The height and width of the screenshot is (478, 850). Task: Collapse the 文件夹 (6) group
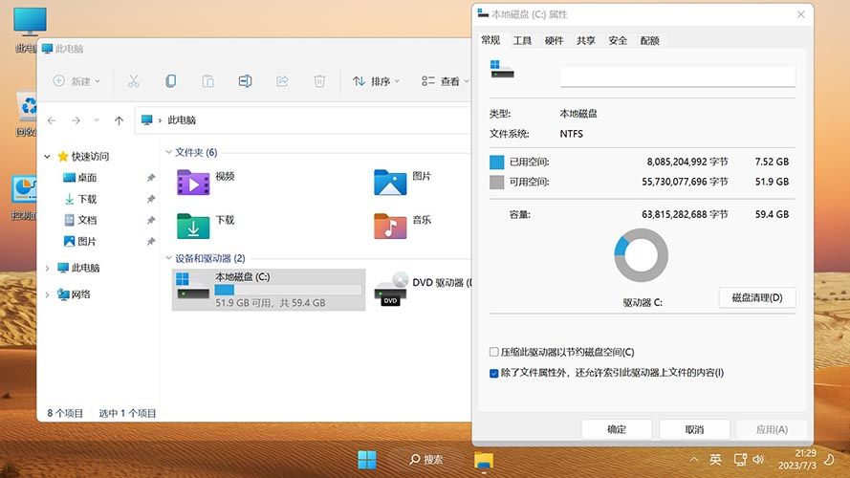coord(168,152)
